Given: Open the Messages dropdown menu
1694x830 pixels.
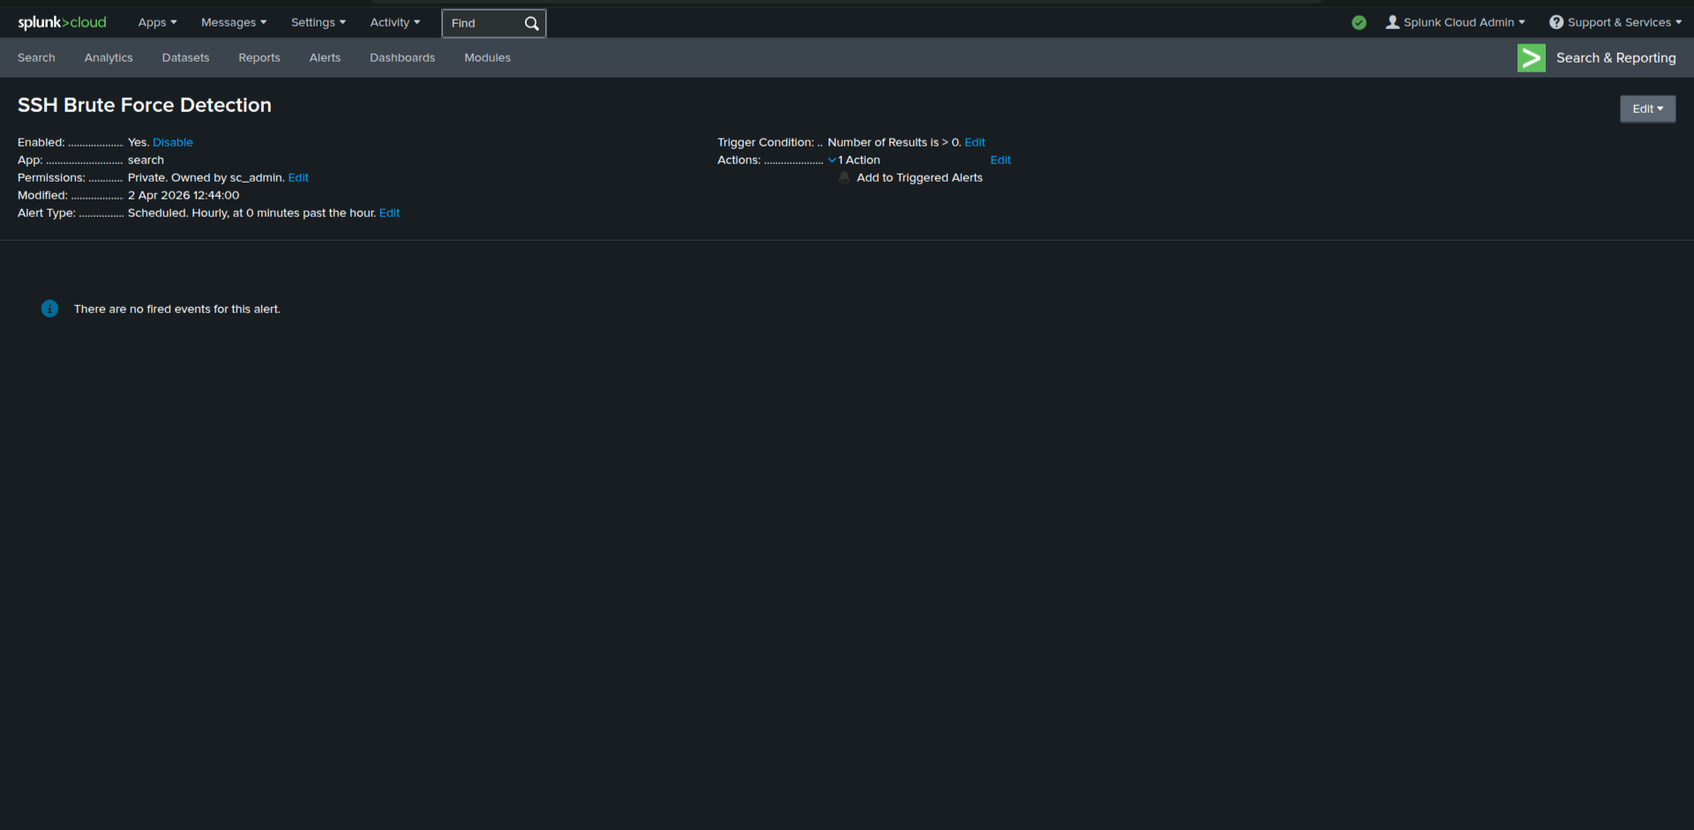Looking at the screenshot, I should 234,22.
